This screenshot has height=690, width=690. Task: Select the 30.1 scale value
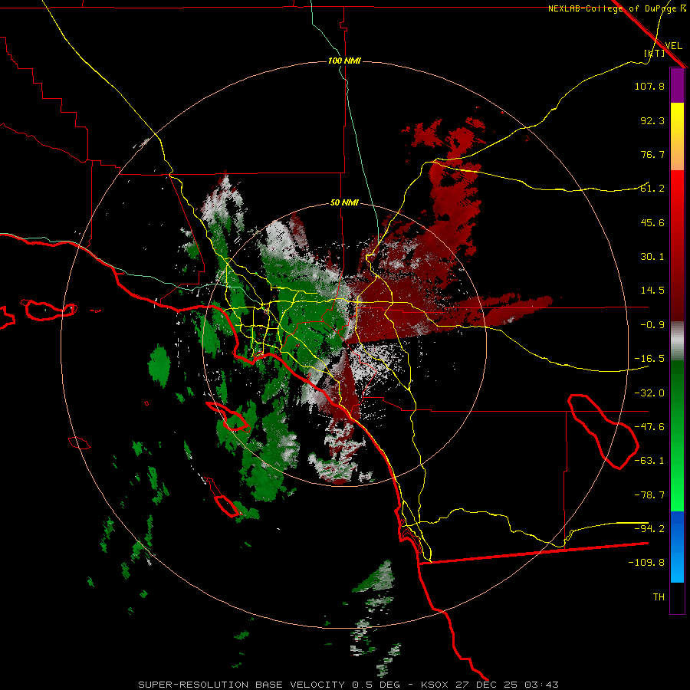652,257
